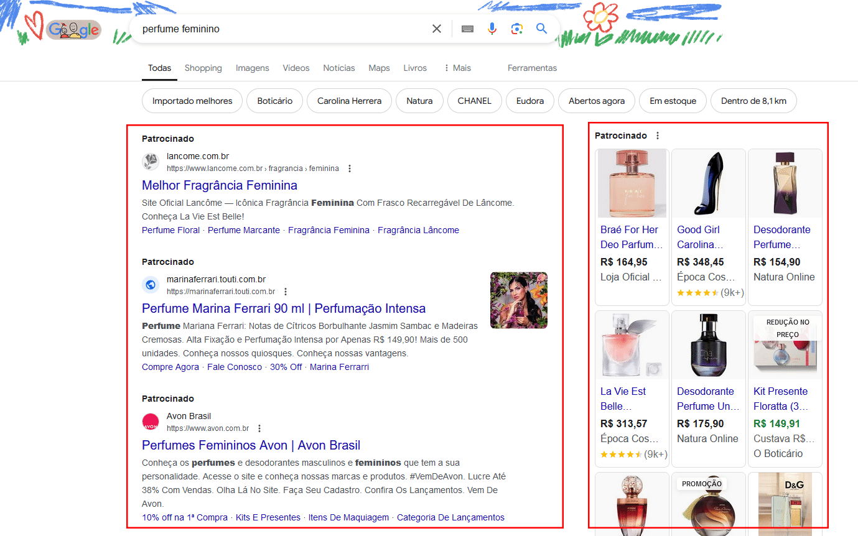The image size is (858, 536).
Task: Open R$ 175,90 'Desodorante Perfume Un...' product link
Action: (708, 399)
